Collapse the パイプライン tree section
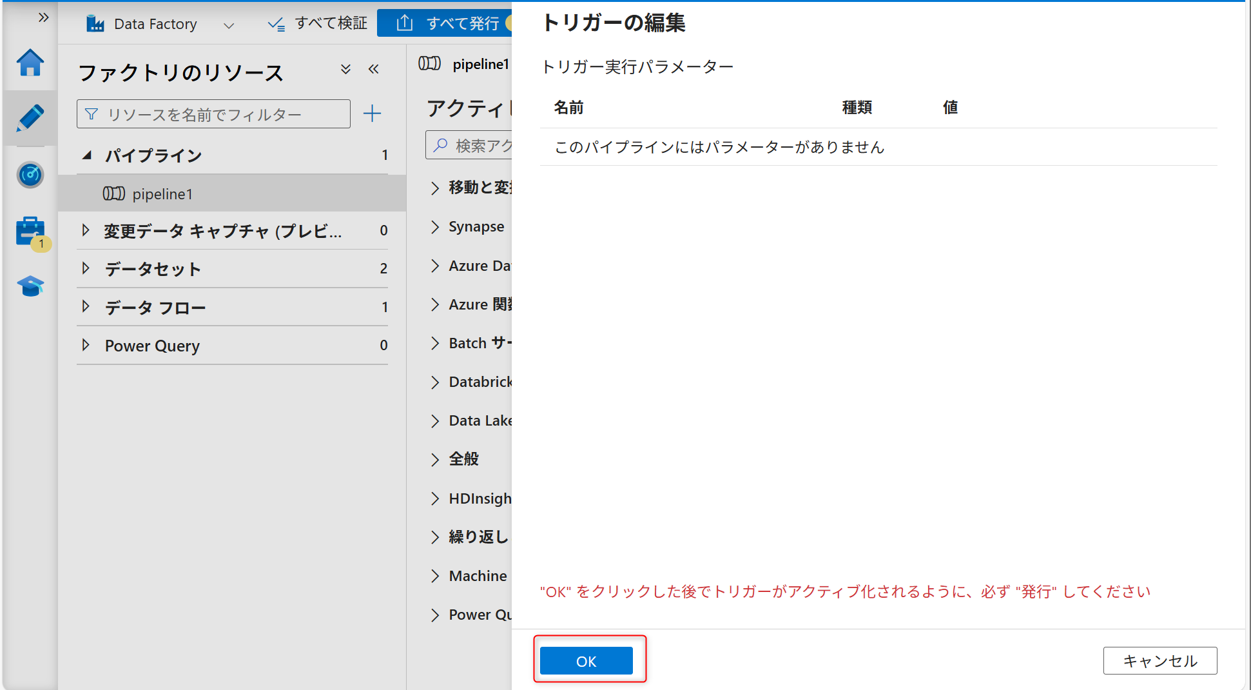 click(87, 155)
